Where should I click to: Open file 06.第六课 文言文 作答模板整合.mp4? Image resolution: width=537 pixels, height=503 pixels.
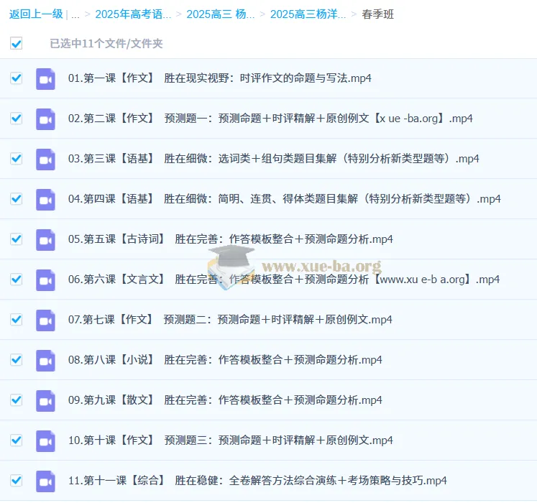283,280
